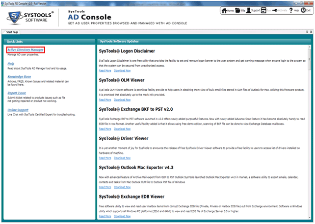Open the Help quick link
Viewport: 315px width, 224px height.
click(11, 64)
